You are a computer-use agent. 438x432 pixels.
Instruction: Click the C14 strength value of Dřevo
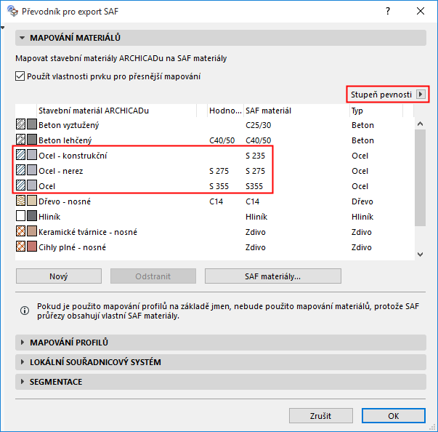[x=216, y=201]
